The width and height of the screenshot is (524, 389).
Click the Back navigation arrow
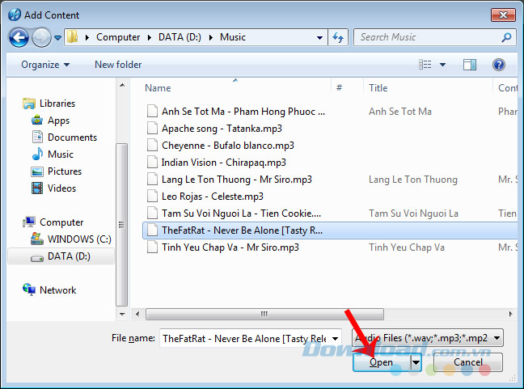[19, 37]
